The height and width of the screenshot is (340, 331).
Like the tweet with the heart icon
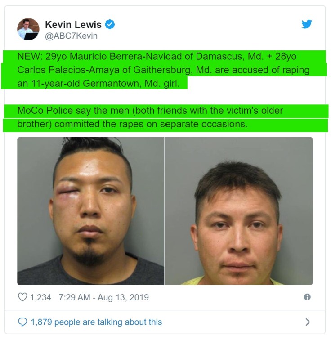[x=22, y=297]
